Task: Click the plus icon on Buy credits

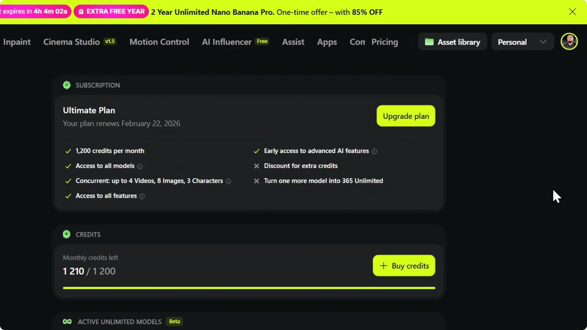Action: (383, 266)
